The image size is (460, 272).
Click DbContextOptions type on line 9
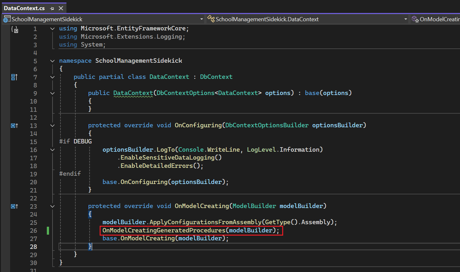click(x=186, y=93)
